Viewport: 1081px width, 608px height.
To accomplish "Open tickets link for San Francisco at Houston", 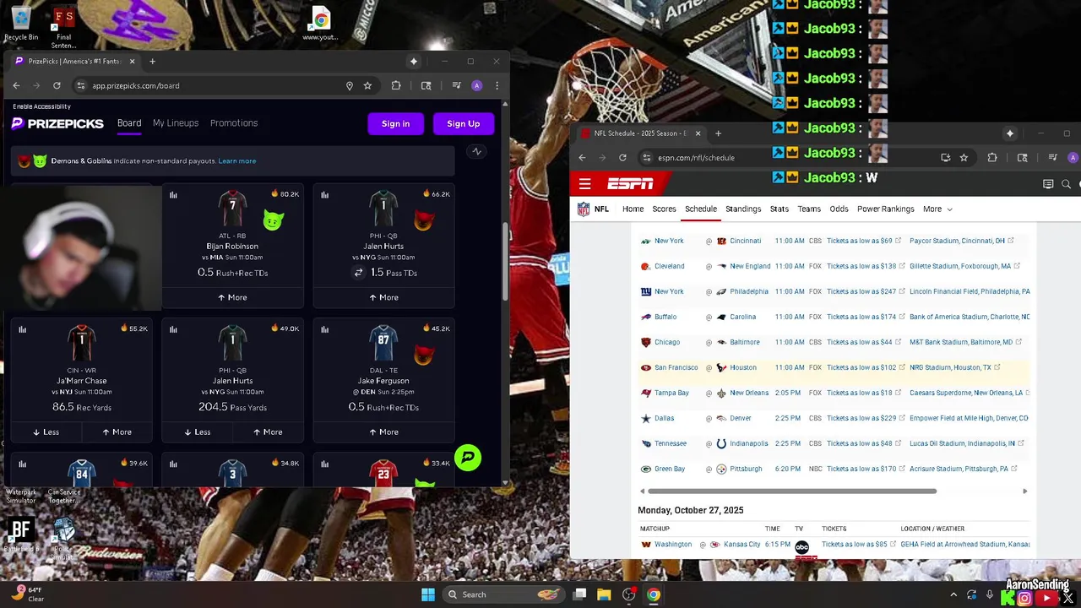I will (x=861, y=367).
